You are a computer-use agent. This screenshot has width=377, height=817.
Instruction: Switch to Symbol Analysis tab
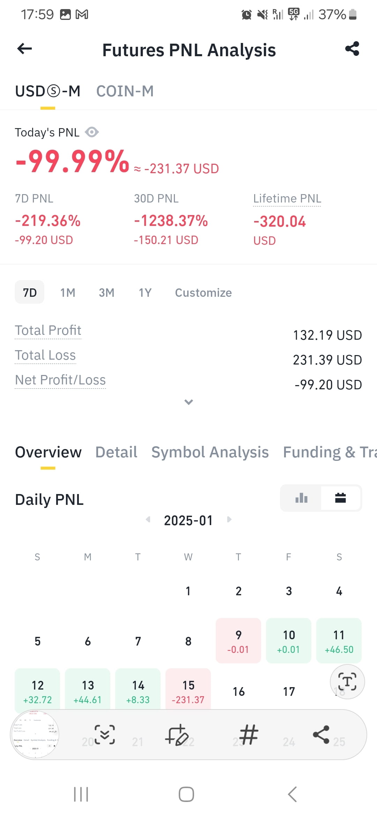coord(210,452)
